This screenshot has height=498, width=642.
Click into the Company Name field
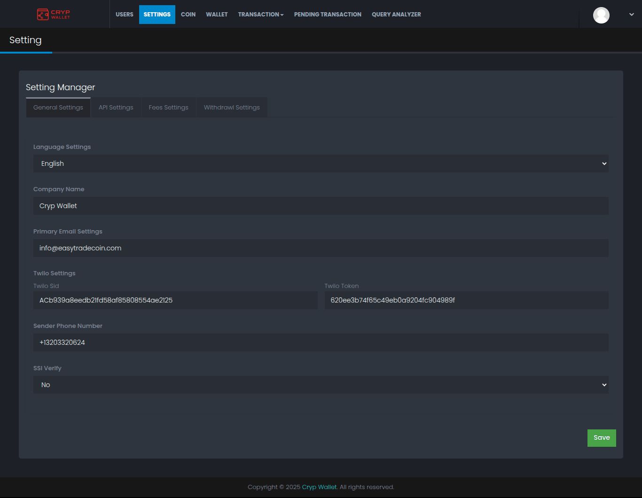321,206
